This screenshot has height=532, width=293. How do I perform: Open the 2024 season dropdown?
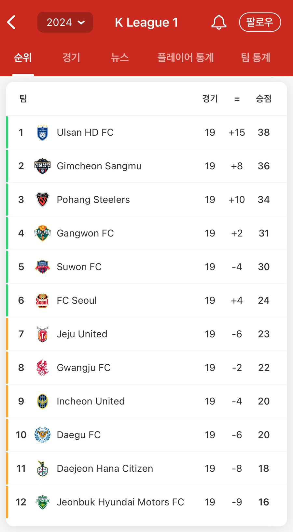(65, 22)
